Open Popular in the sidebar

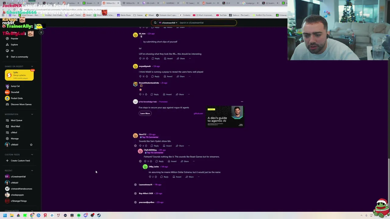tap(14, 39)
